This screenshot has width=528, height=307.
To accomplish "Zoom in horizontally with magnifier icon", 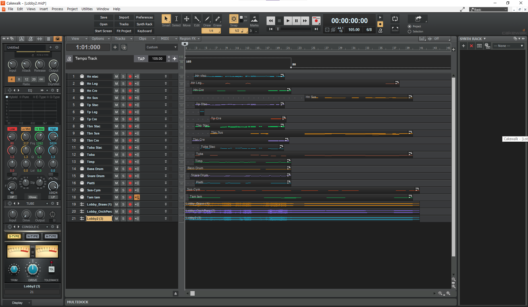I will pos(448,293).
